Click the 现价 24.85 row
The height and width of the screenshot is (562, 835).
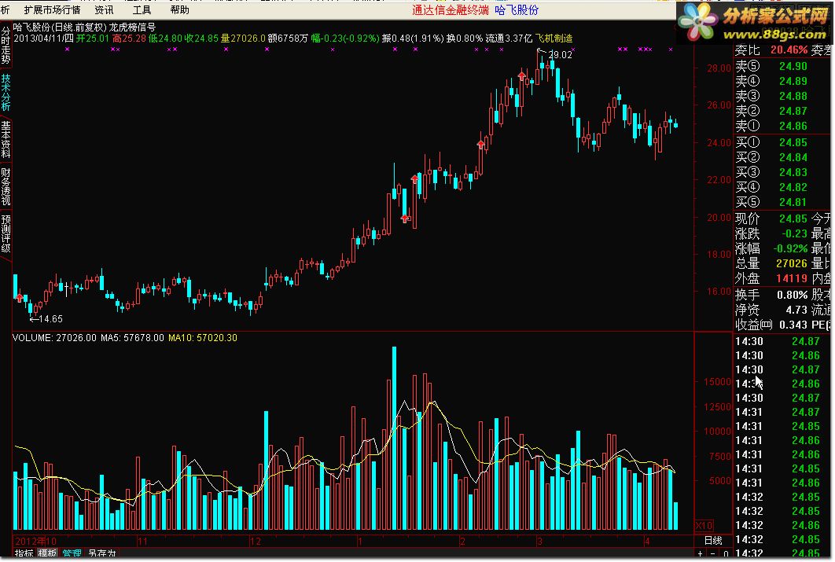click(x=771, y=219)
